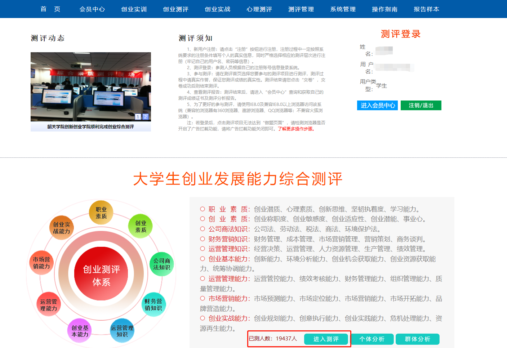The image size is (507, 348).
Task: Click the 个体分析 button
Action: pyautogui.click(x=372, y=339)
